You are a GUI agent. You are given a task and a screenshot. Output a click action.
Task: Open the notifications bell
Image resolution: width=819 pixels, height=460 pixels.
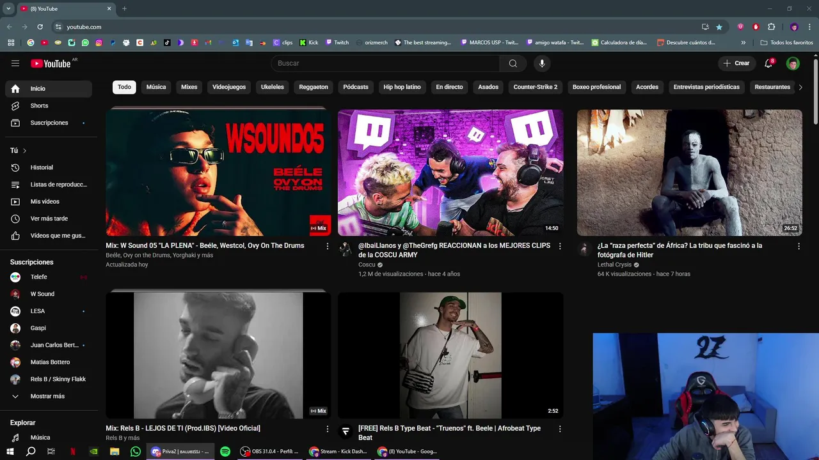click(x=769, y=63)
